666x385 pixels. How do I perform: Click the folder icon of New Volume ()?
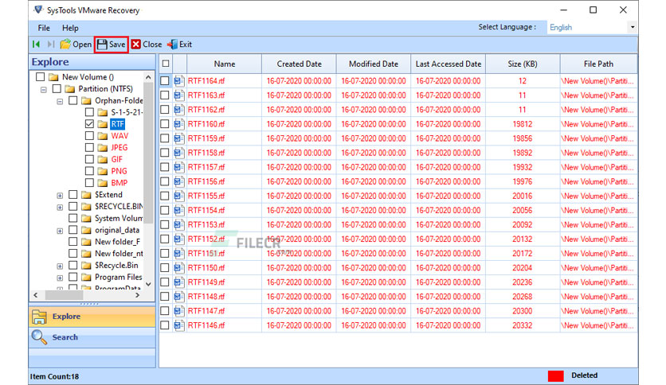click(53, 76)
